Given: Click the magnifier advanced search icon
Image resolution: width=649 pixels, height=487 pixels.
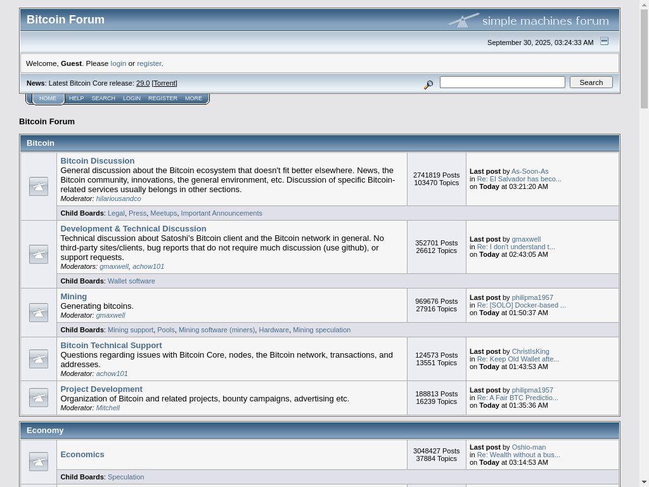Looking at the screenshot, I should click(428, 84).
